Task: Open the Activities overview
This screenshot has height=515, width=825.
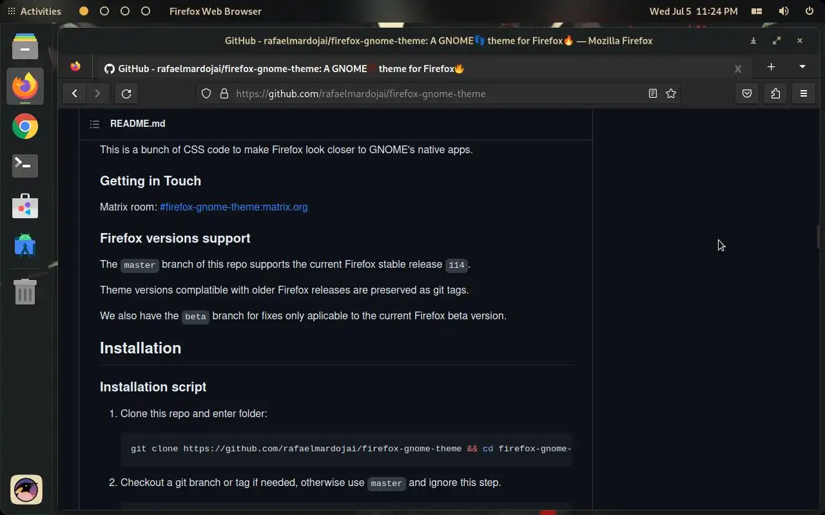Action: tap(34, 11)
